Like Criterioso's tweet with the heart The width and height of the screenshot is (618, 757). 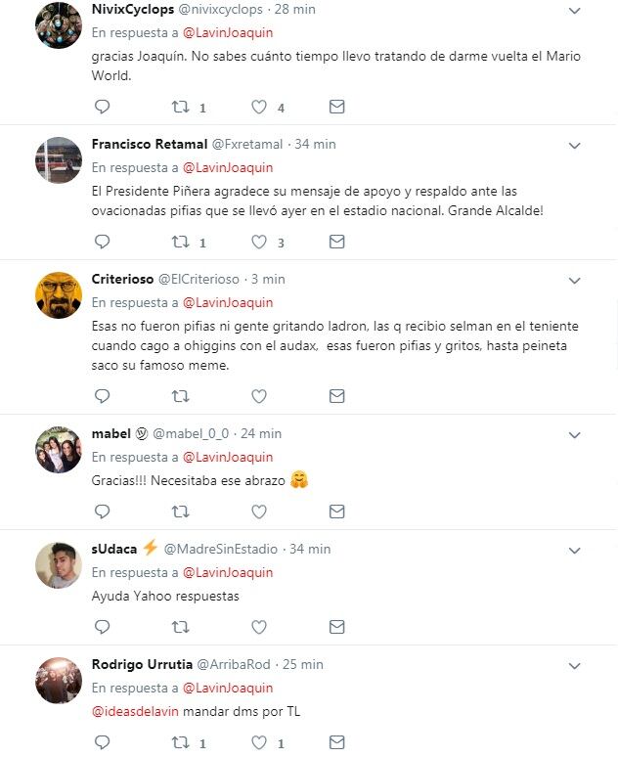click(259, 396)
